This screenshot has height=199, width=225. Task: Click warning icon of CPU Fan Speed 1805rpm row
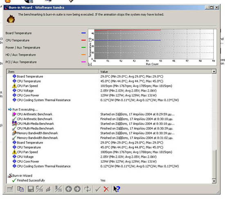coord(14,152)
